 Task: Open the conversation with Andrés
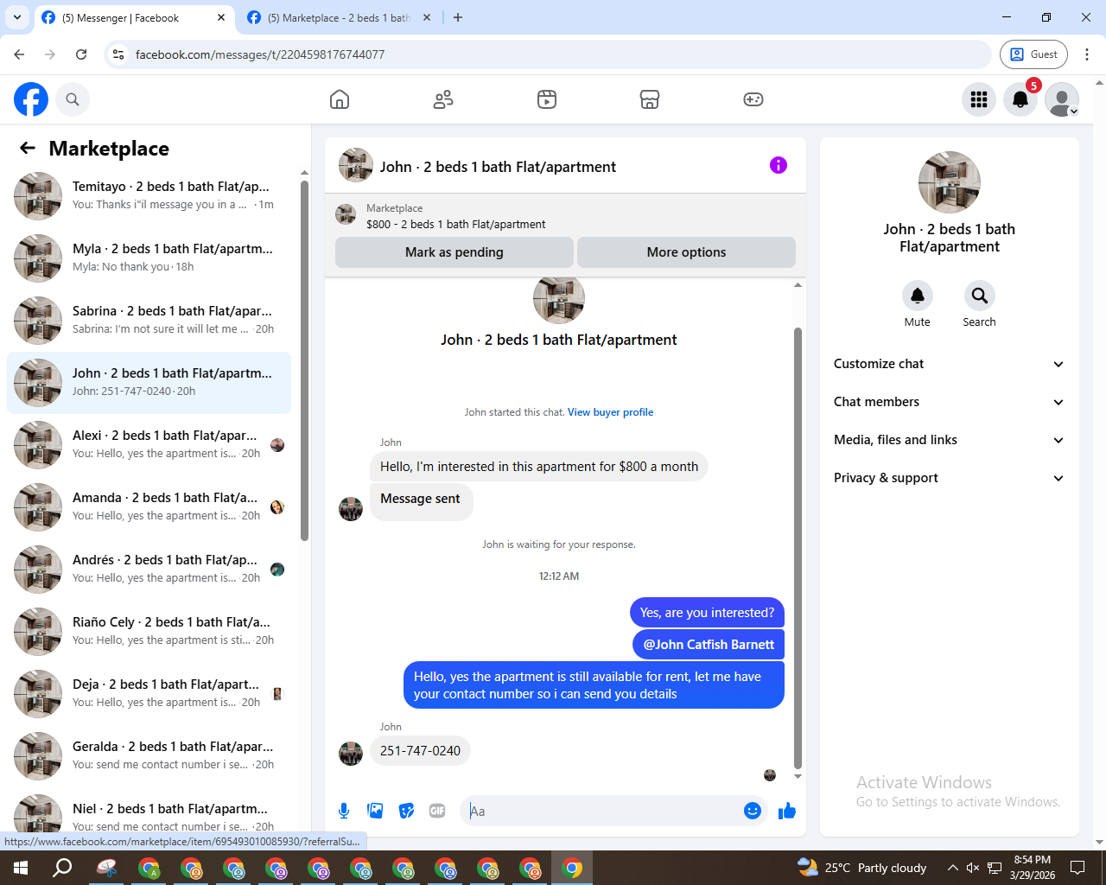tap(149, 570)
